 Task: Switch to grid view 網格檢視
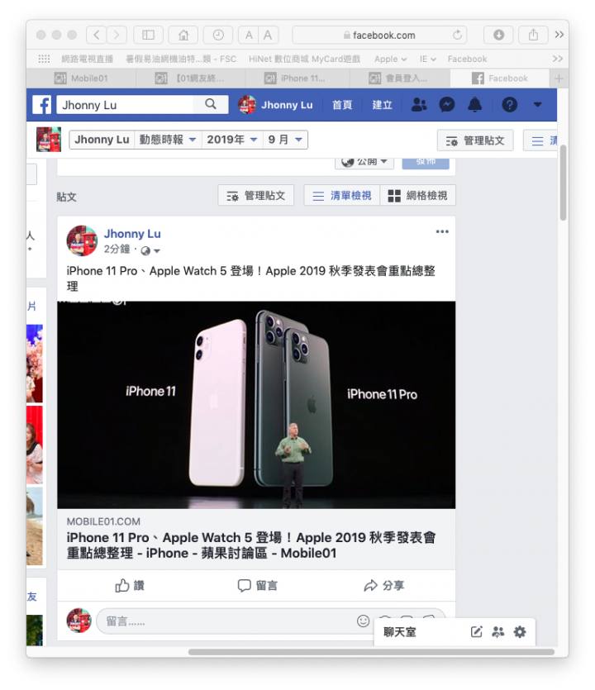coord(417,195)
